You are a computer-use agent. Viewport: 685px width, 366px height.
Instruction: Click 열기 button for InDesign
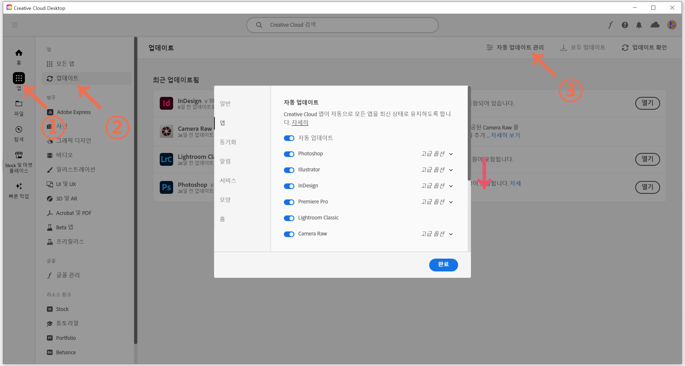(x=648, y=103)
